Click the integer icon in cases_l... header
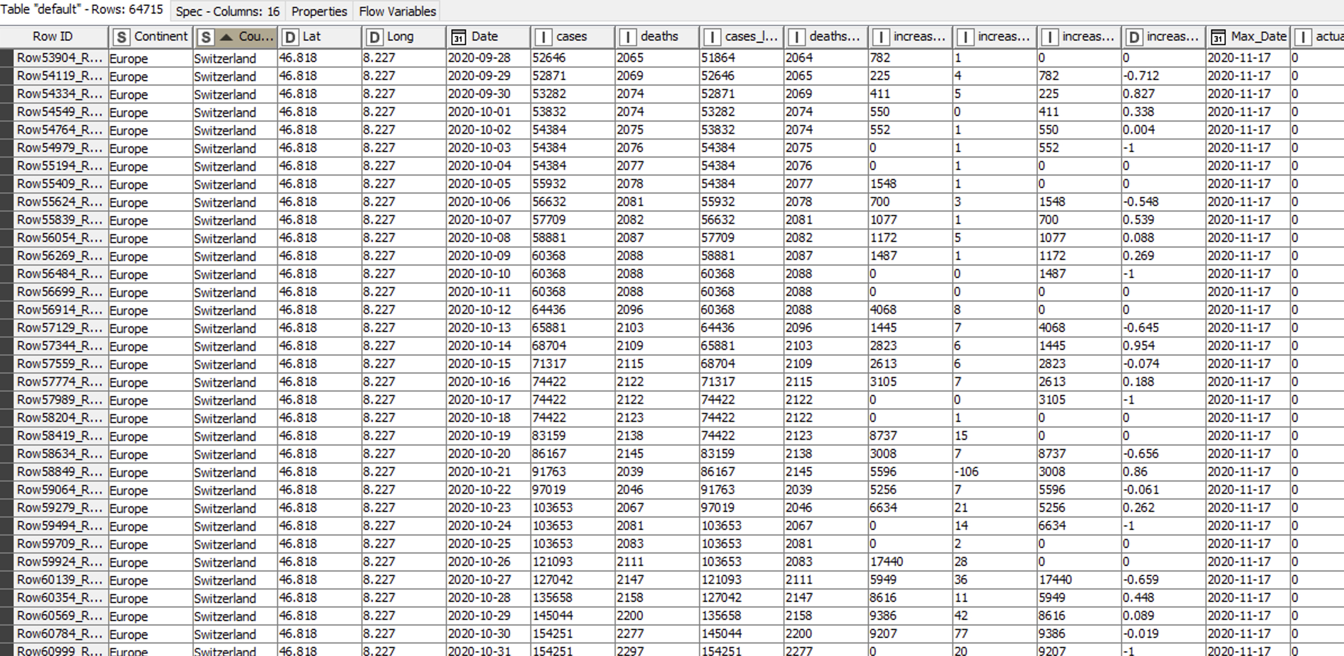The image size is (1344, 656). click(x=712, y=37)
